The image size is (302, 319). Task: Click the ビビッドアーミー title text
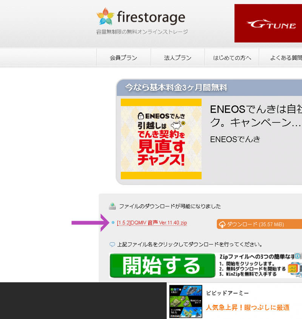coord(227,293)
